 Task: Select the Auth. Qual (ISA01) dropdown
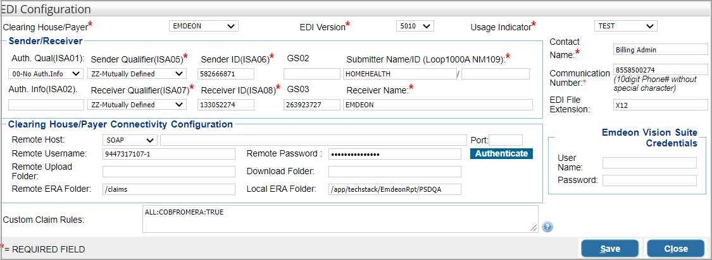[46, 74]
